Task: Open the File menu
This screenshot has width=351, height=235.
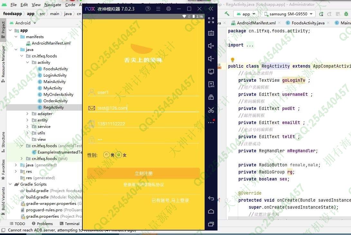Action: pos(14,4)
